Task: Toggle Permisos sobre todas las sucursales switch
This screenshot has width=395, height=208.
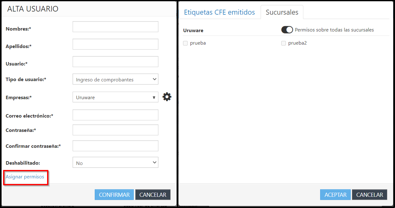Action: coord(287,30)
